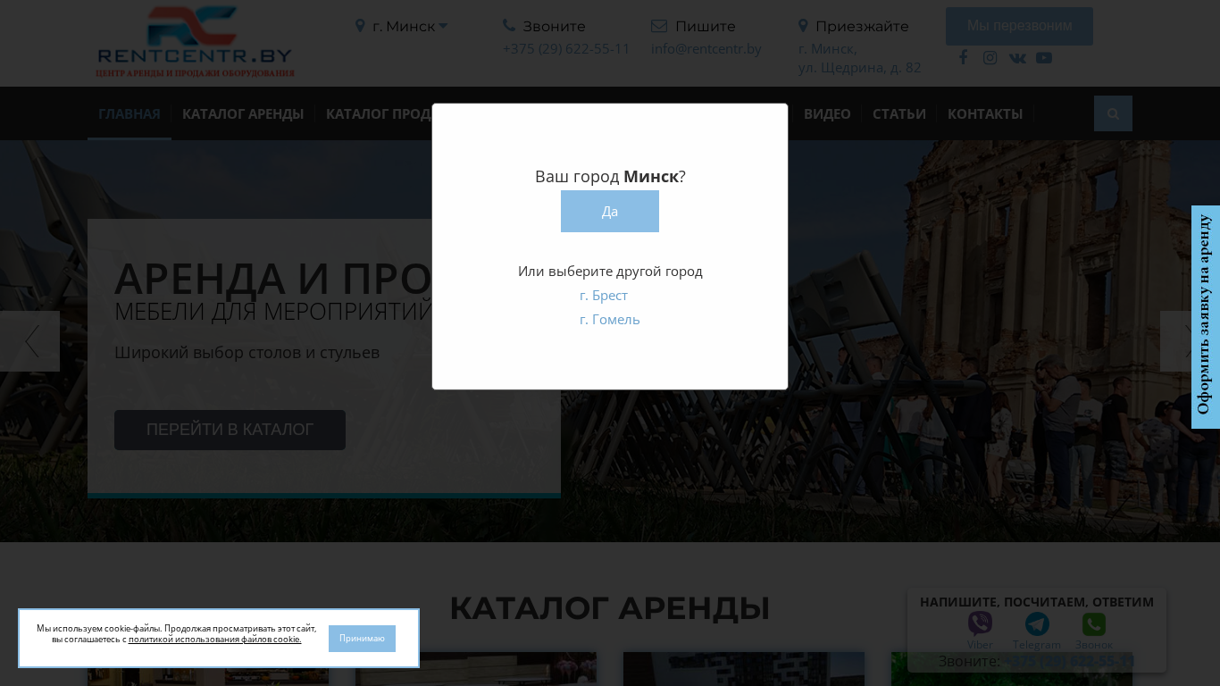Click the envelope icon next to Пишите
This screenshot has width=1220, height=686.
[x=659, y=26]
